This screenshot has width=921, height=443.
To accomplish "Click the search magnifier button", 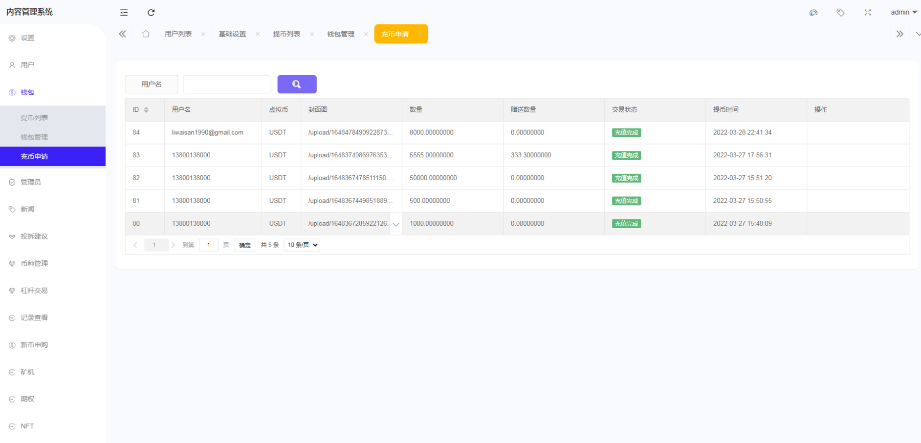I will (297, 84).
